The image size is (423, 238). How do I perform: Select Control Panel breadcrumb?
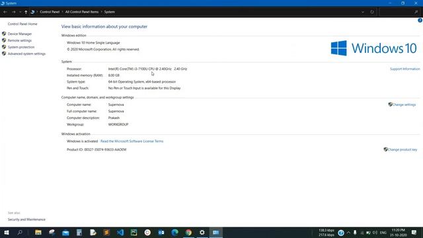[x=50, y=12]
